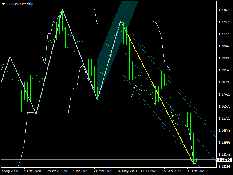Click price scale value 1.17420

pos(224,94)
